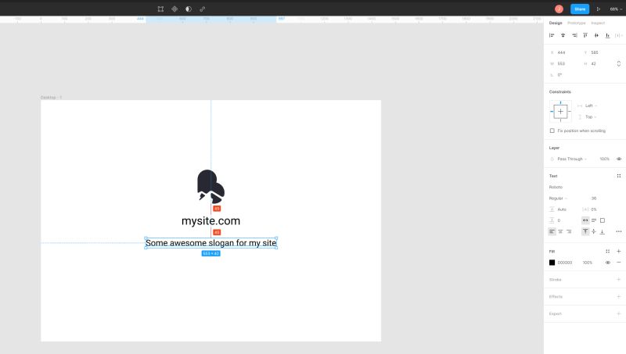Image resolution: width=626 pixels, height=354 pixels.
Task: Click the Create component icon
Action: 174,9
